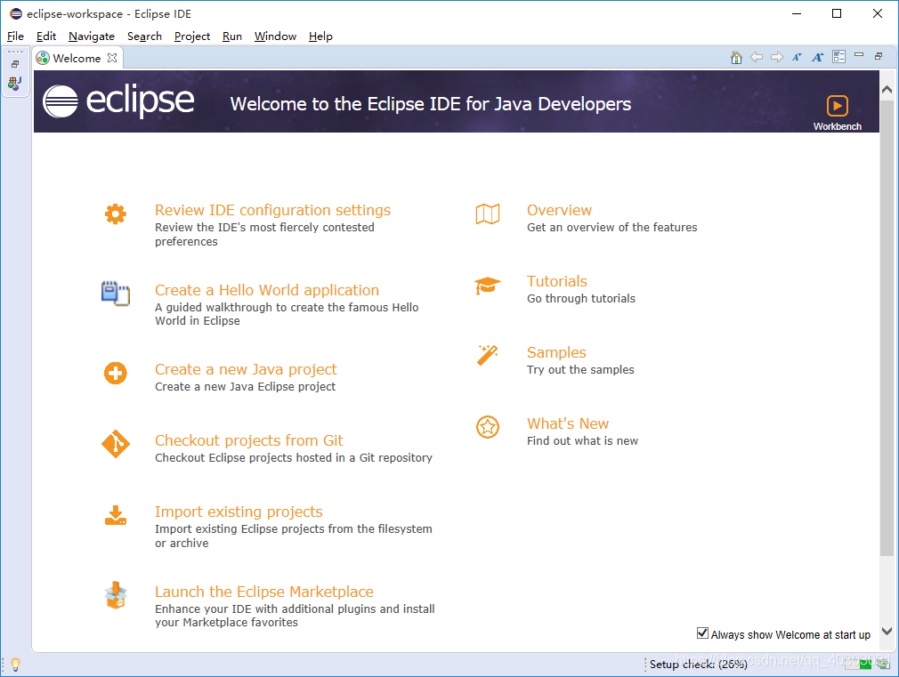Open Import existing projects link
899x677 pixels.
click(x=239, y=512)
